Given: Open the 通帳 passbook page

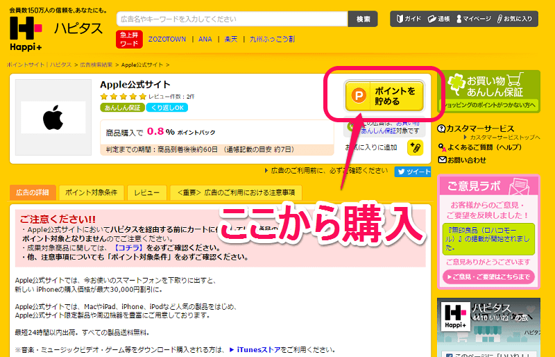Looking at the screenshot, I should tap(439, 19).
